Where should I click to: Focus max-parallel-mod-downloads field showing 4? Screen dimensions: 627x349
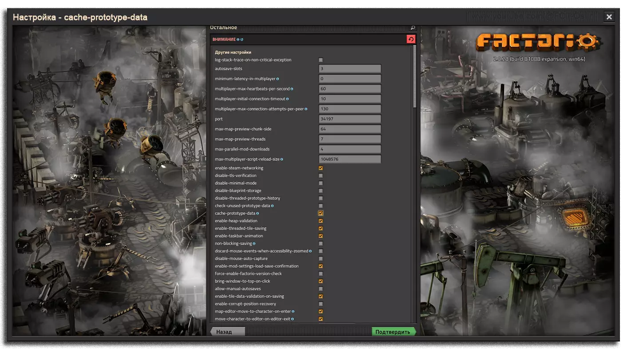350,149
